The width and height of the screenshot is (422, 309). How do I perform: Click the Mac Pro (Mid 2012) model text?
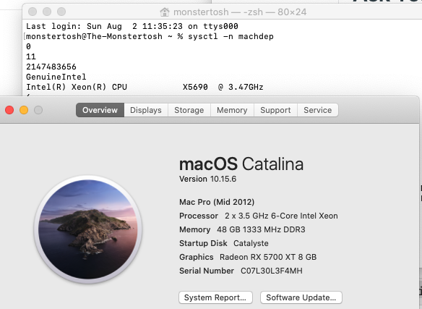[x=217, y=202]
